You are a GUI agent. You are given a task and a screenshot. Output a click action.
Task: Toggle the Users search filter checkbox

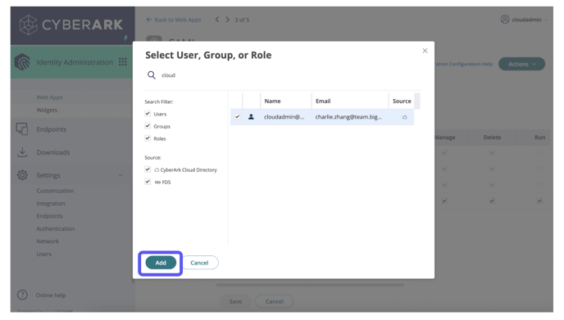coord(148,114)
